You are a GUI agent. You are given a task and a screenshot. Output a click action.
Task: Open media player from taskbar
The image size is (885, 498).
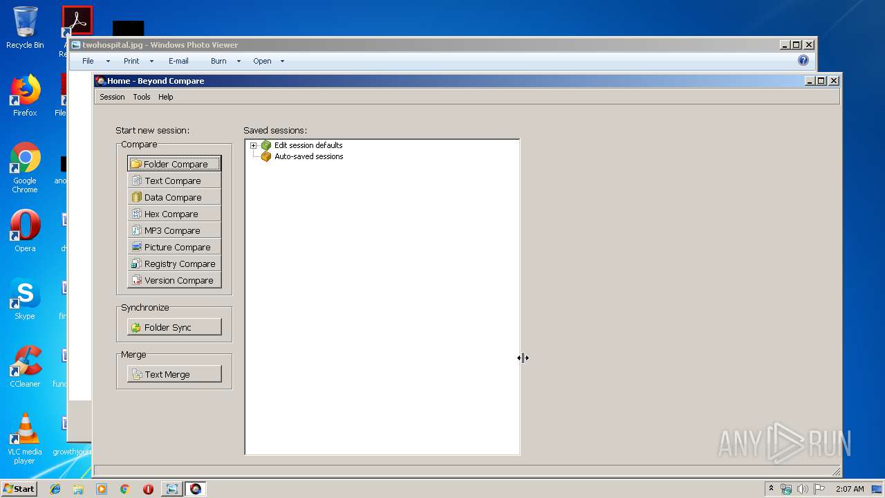[x=102, y=489]
